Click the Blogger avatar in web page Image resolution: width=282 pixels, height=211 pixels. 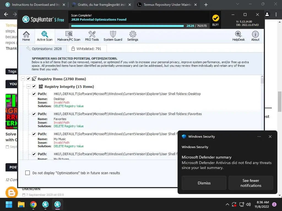[12, 192]
